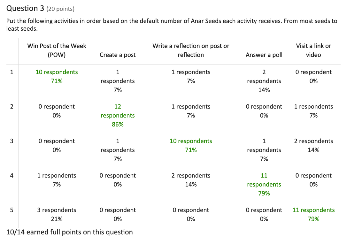Click the green 12 respondents 86% cell
The image size is (347, 244).
coord(118,115)
